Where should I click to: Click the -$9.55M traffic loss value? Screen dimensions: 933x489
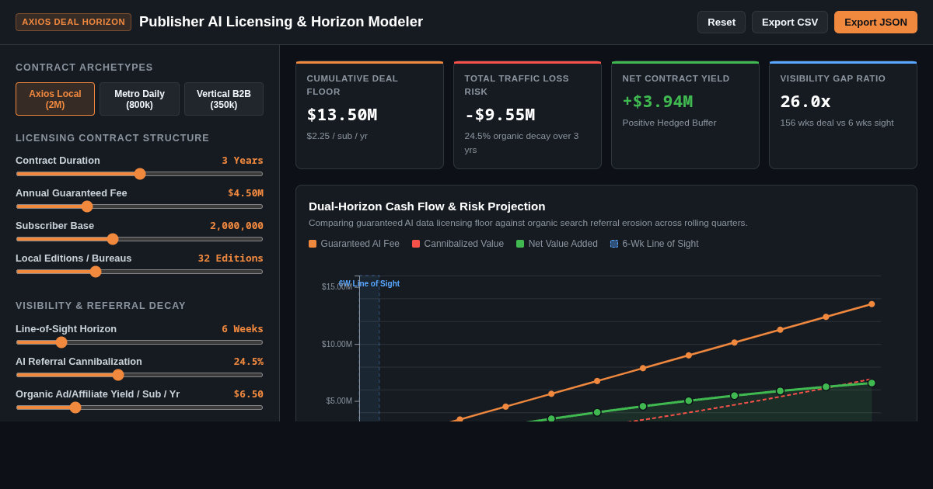coord(500,115)
